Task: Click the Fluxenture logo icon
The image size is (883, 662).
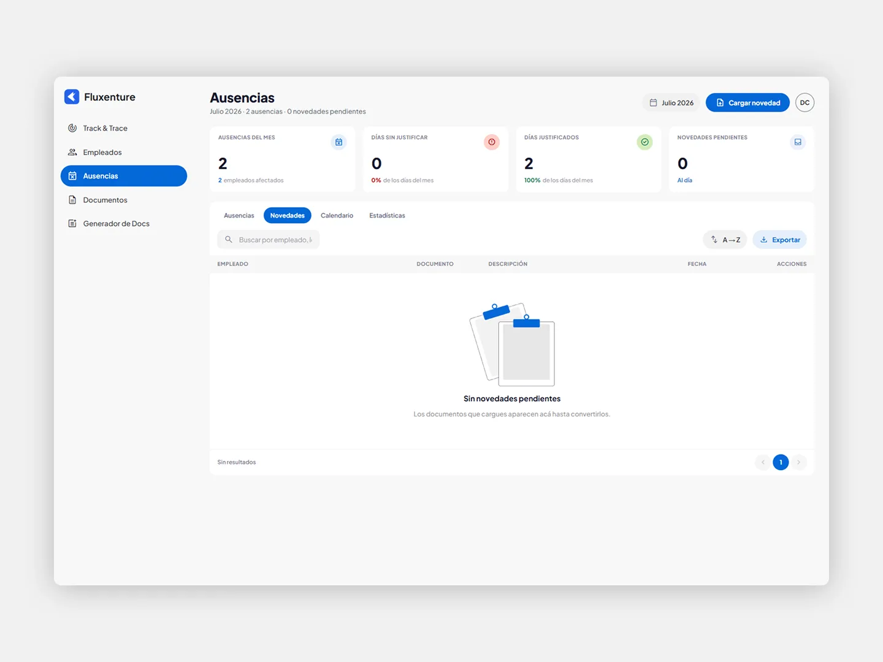Action: (72, 97)
